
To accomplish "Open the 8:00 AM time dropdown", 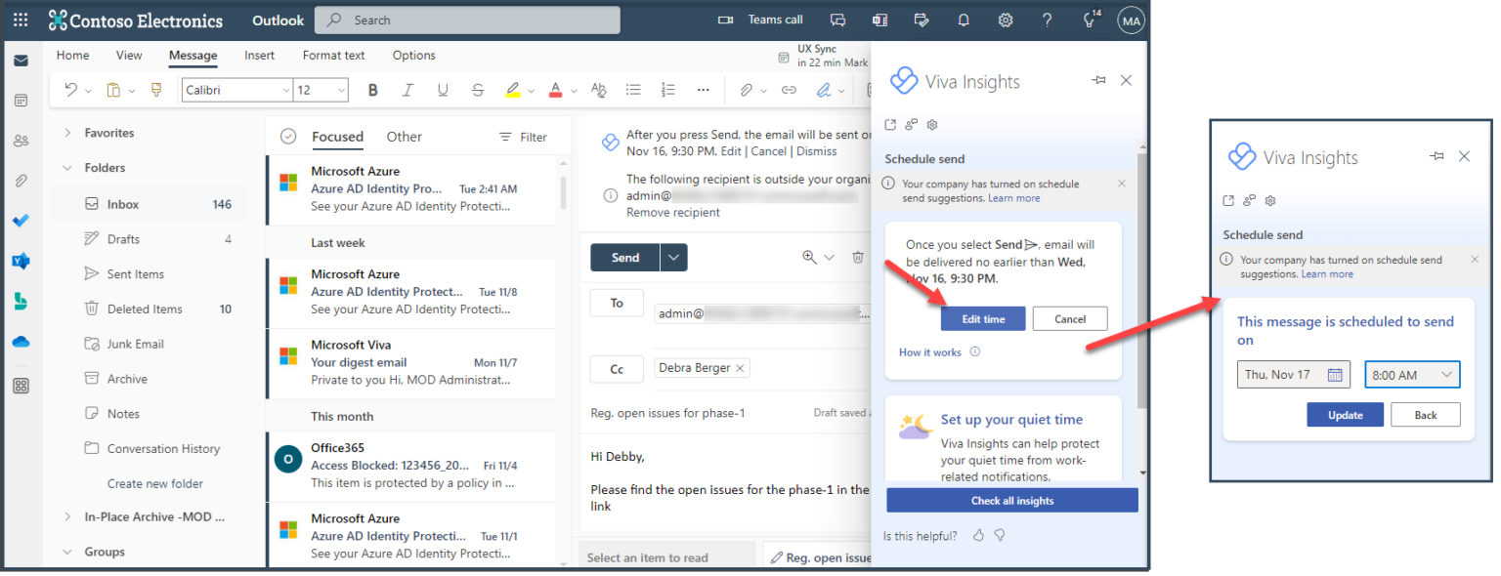I will (1412, 374).
